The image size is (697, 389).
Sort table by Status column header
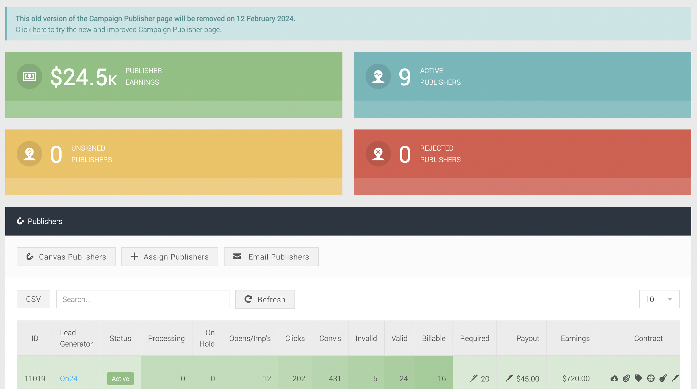point(120,338)
